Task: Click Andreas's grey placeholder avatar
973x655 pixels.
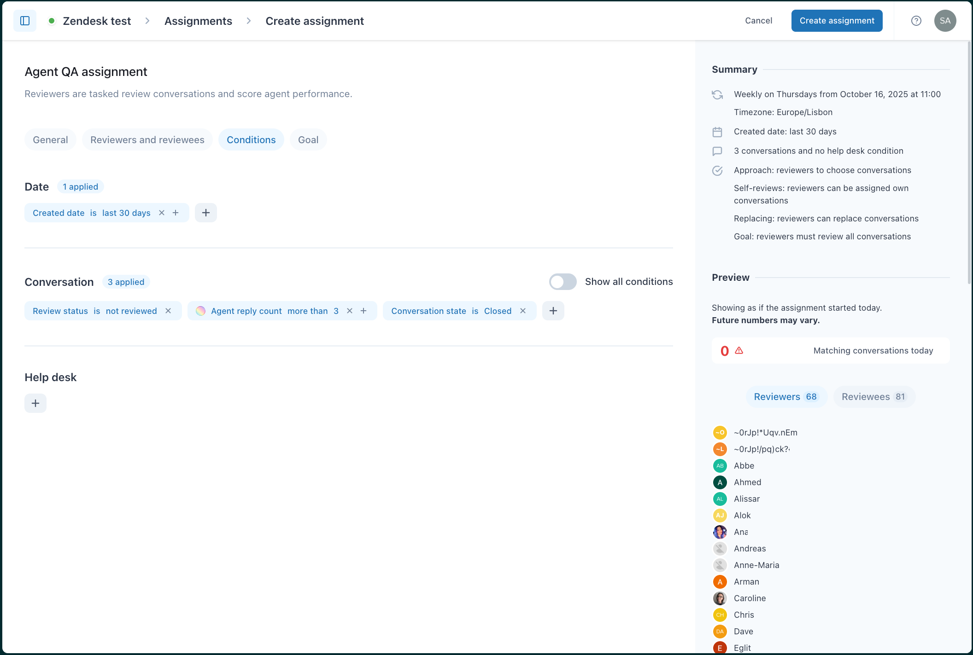Action: click(720, 549)
